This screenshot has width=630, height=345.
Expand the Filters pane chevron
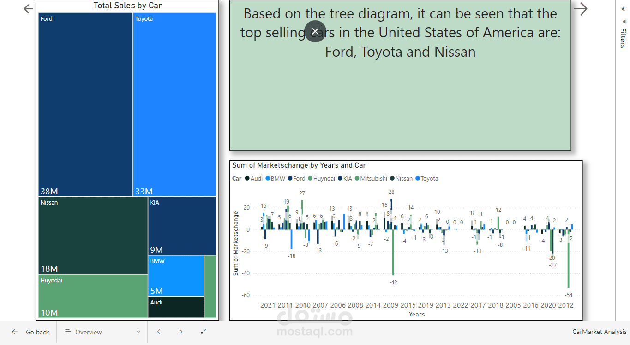(x=623, y=8)
